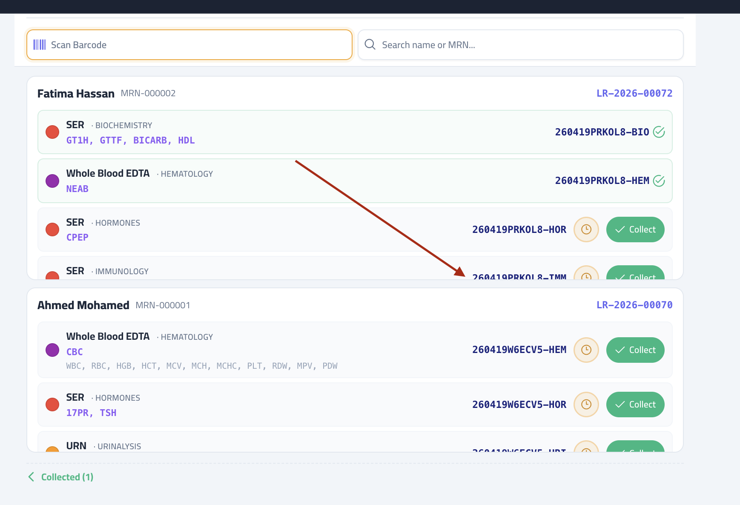
Task: Click the Ahmed Mohamed patient name
Action: coord(83,305)
